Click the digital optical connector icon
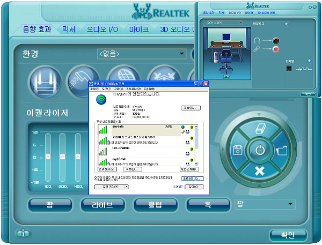 click(x=289, y=68)
